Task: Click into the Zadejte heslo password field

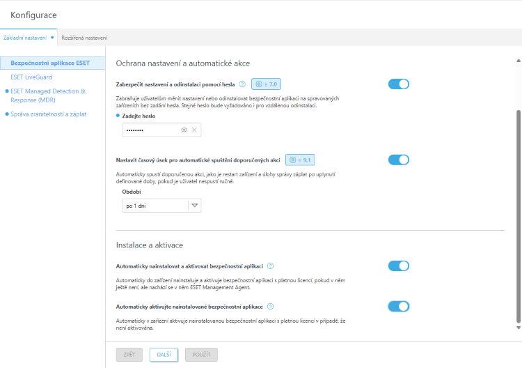Action: 150,130
